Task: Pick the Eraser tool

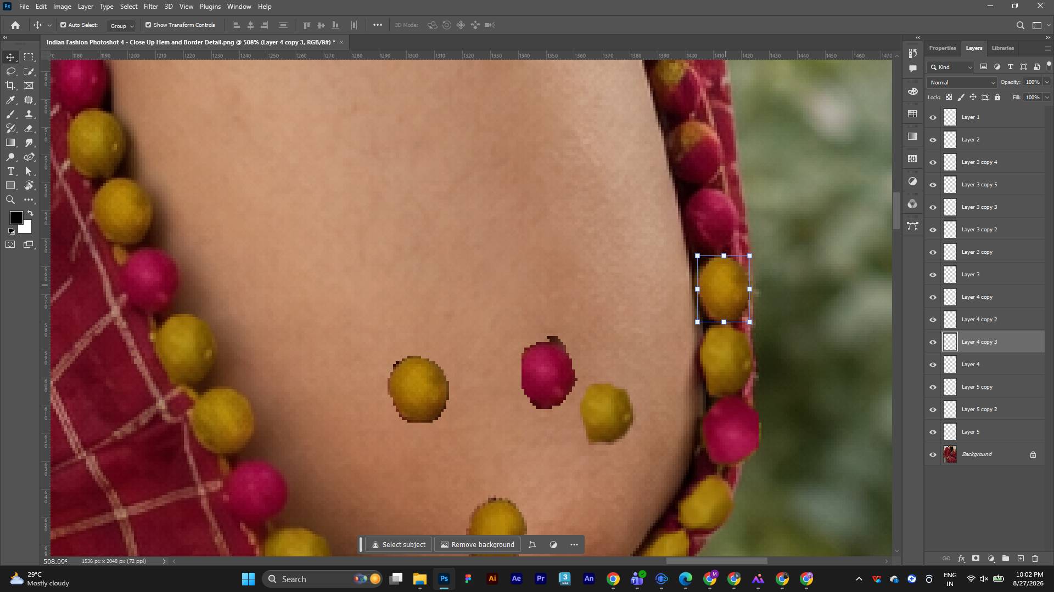Action: 29,128
